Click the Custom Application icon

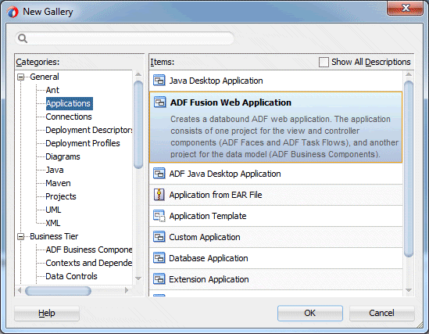[x=159, y=237]
